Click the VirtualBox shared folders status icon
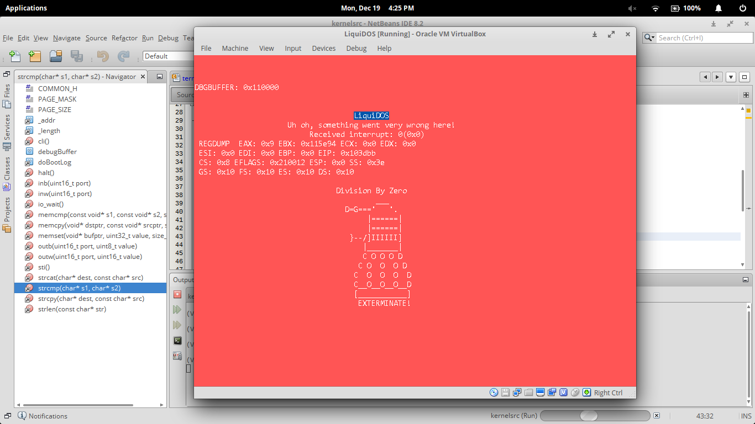755x424 pixels. coord(528,393)
